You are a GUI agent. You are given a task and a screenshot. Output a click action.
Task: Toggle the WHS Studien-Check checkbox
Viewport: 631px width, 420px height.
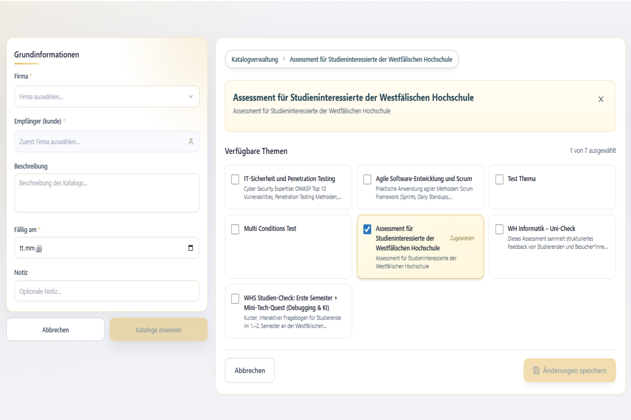tap(235, 298)
